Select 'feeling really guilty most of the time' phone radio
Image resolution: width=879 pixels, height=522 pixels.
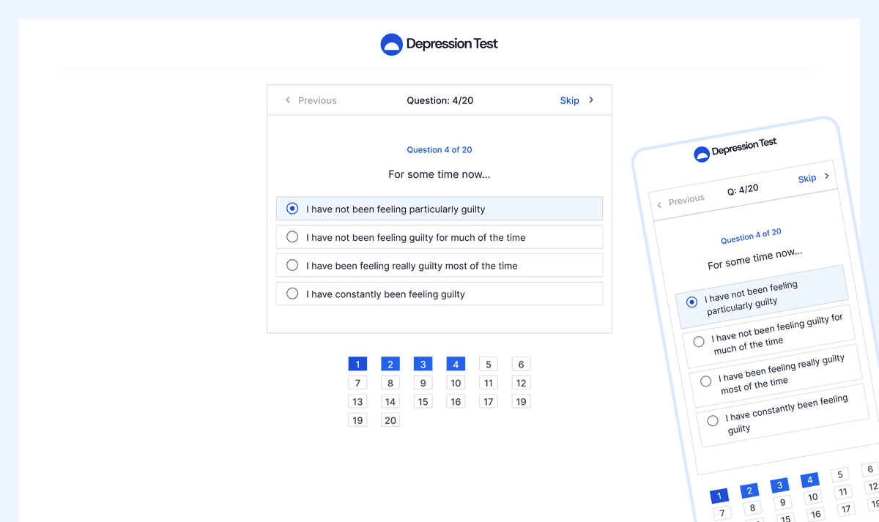(705, 381)
